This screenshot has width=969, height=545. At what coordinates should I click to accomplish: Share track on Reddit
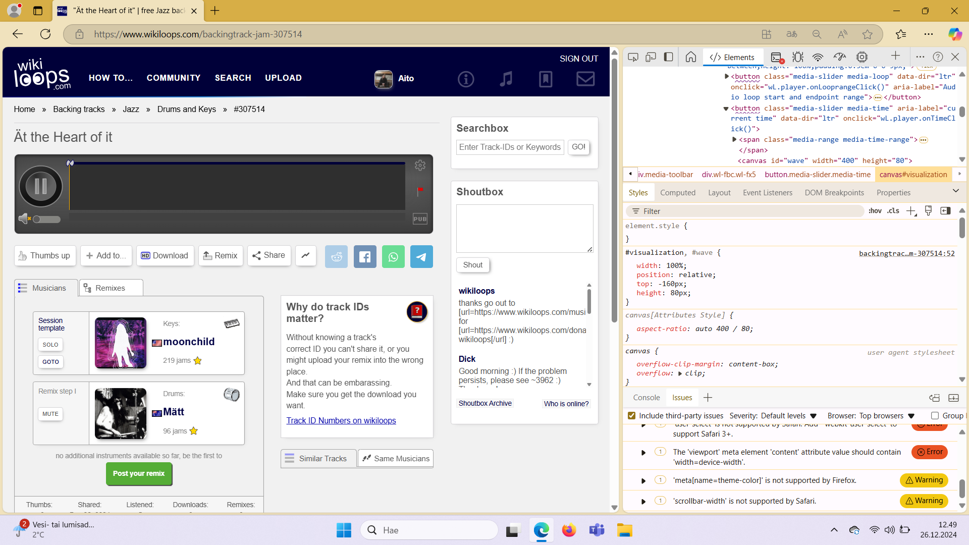[336, 256]
